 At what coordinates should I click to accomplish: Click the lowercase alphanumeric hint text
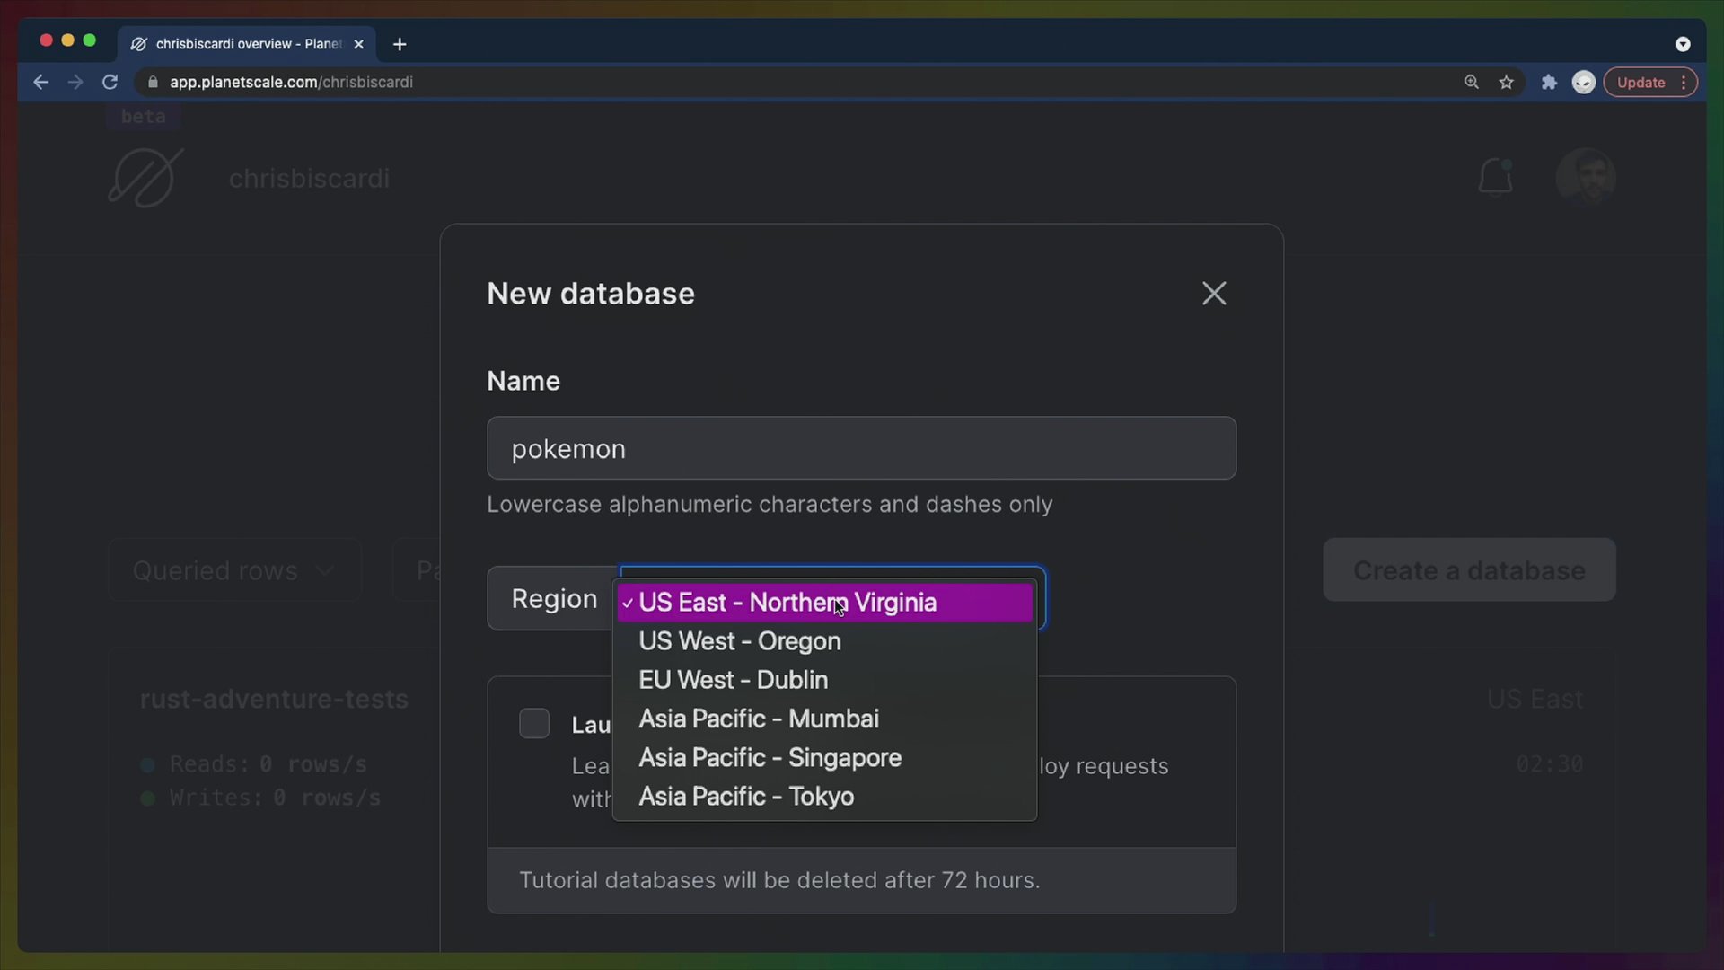(770, 505)
